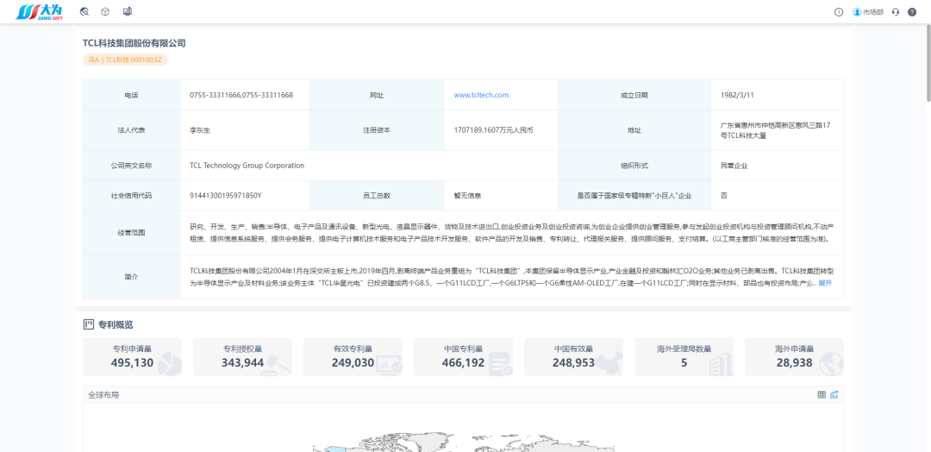Open the 市场部 user account menu

click(868, 12)
